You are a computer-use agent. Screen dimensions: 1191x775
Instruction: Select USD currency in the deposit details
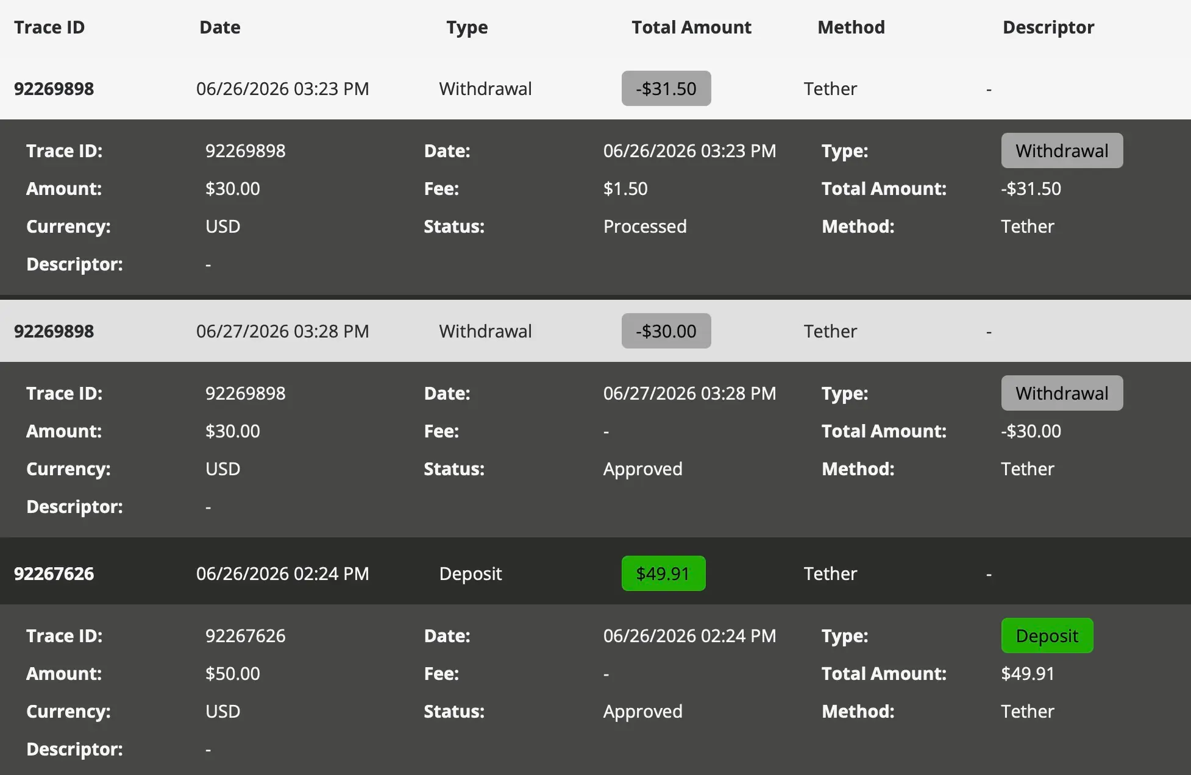[x=223, y=712]
